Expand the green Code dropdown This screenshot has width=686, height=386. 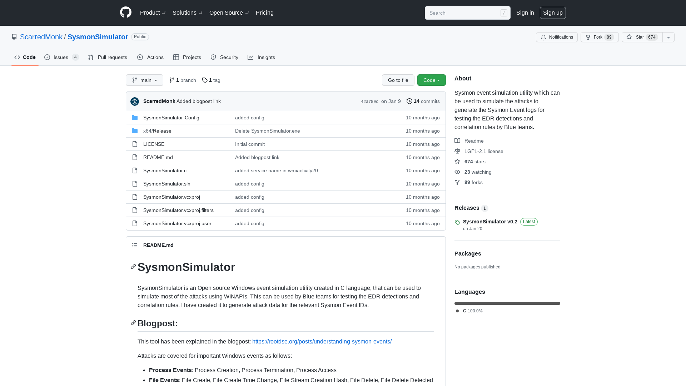tap(431, 80)
